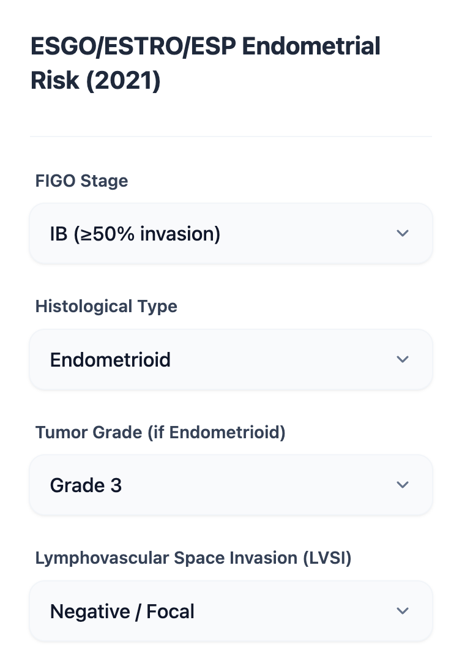Click the "Histological Type" field label
The image size is (462, 658).
106,306
